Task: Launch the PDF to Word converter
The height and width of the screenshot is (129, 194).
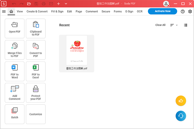Action: [x=15, y=71]
